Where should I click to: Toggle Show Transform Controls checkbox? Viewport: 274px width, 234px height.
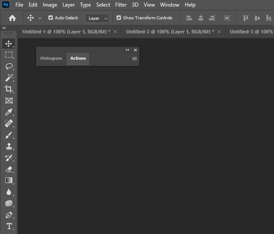pyautogui.click(x=119, y=18)
